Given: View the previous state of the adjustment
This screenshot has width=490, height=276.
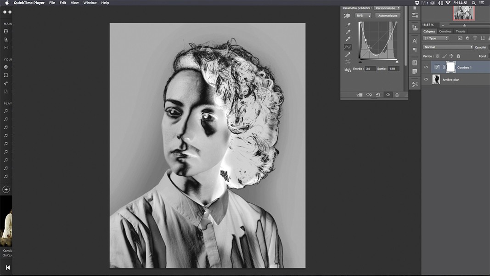Looking at the screenshot, I should pyautogui.click(x=369, y=94).
